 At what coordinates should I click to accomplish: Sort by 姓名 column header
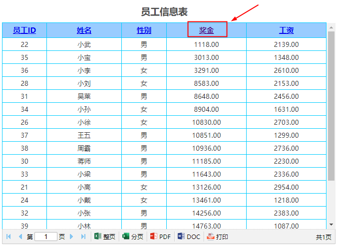click(x=84, y=30)
